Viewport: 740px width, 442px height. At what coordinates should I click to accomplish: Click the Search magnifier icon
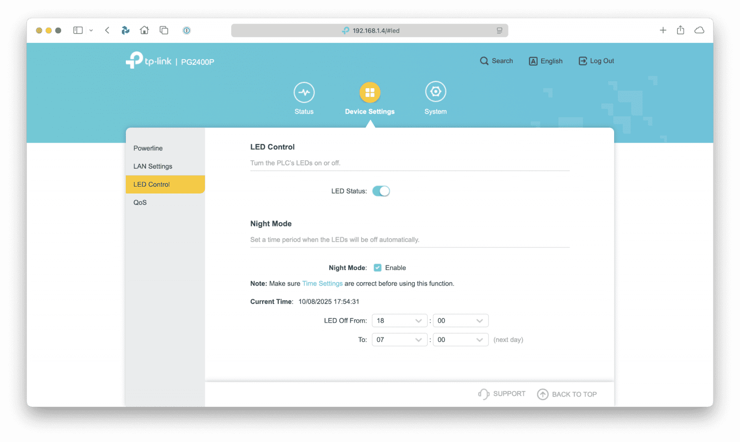click(484, 61)
